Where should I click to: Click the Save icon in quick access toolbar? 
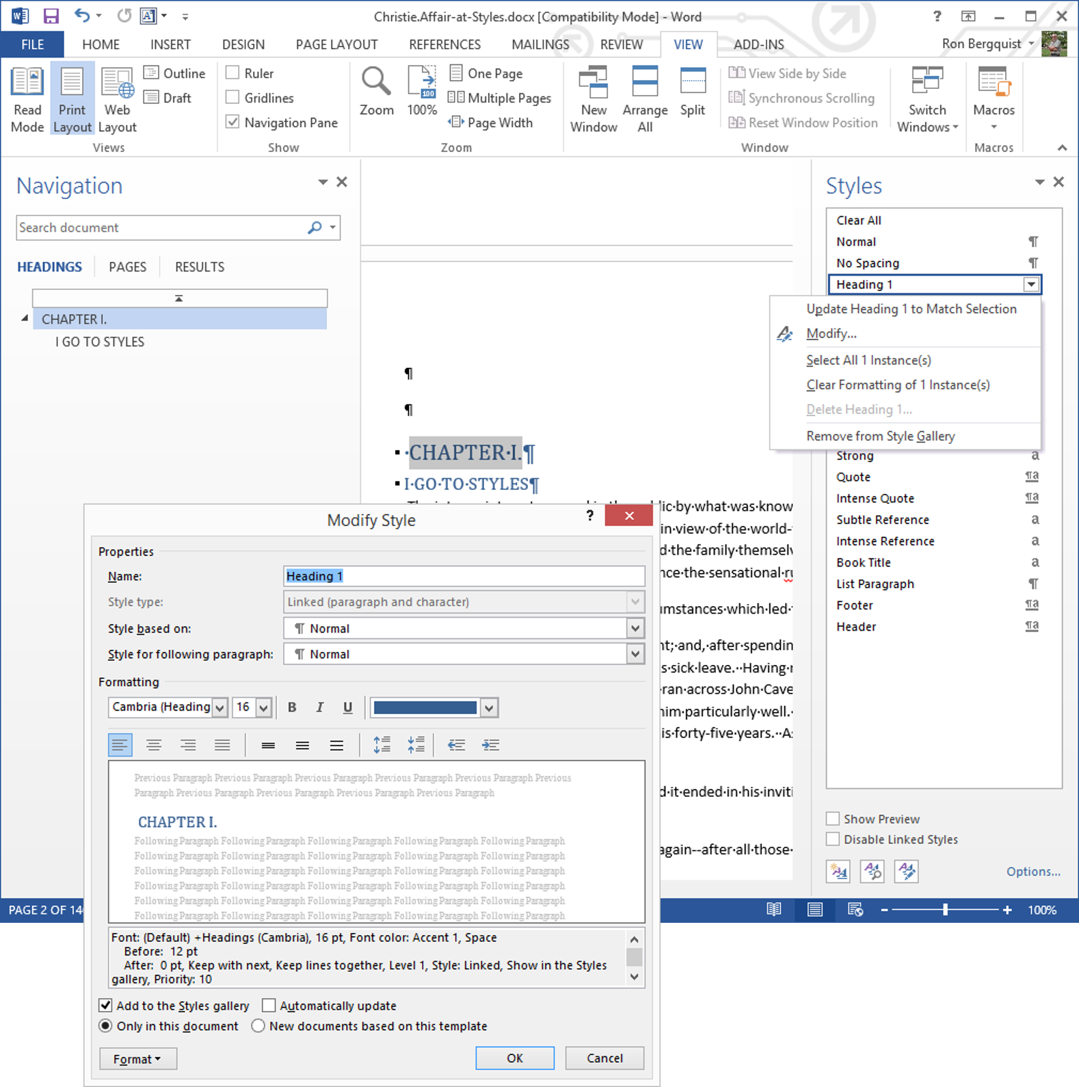coord(51,16)
